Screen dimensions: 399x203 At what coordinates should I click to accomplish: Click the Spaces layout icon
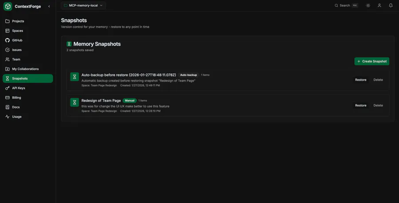[x=8, y=30]
